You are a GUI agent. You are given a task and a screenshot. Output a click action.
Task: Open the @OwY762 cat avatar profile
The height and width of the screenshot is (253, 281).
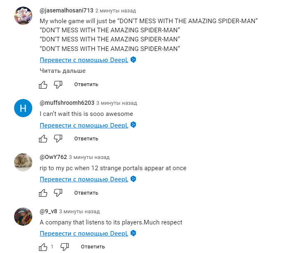pyautogui.click(x=23, y=162)
